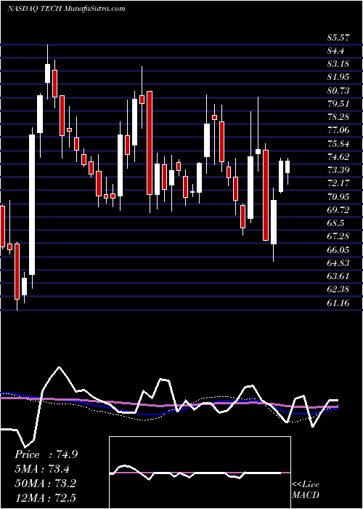
Task: Click the '50MA : 73.2' readout
Action: point(45,483)
